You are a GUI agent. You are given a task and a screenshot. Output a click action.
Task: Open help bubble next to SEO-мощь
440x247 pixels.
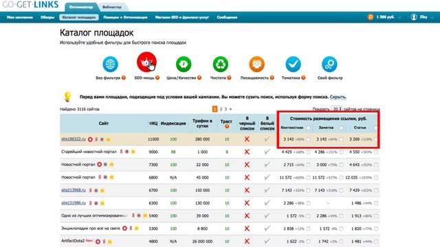point(157,78)
